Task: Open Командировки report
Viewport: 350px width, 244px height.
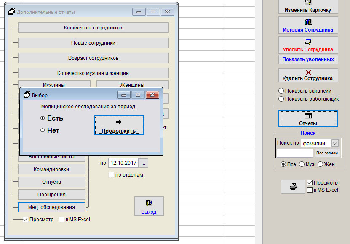Action: (x=51, y=169)
